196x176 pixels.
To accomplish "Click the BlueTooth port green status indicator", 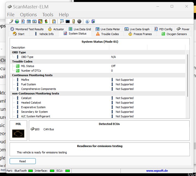I will tap(30, 171).
